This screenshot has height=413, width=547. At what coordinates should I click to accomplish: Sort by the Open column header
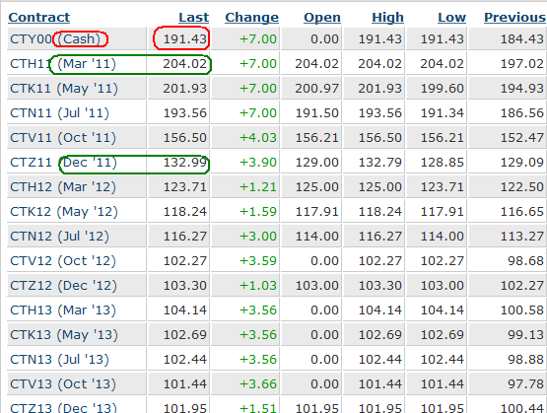322,18
